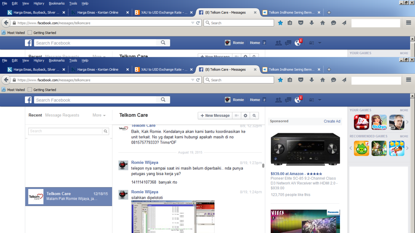
Task: Show bookmarks list icon in front window
Action: 290,80
